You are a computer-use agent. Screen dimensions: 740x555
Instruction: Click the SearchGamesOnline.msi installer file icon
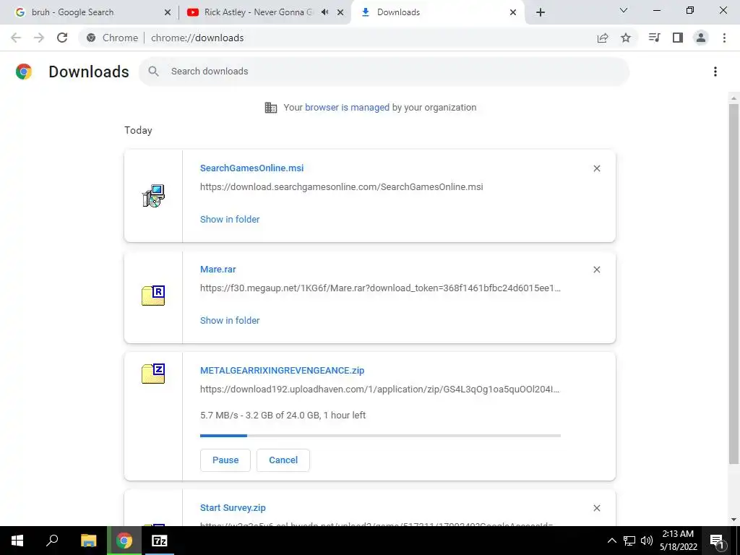coord(153,196)
